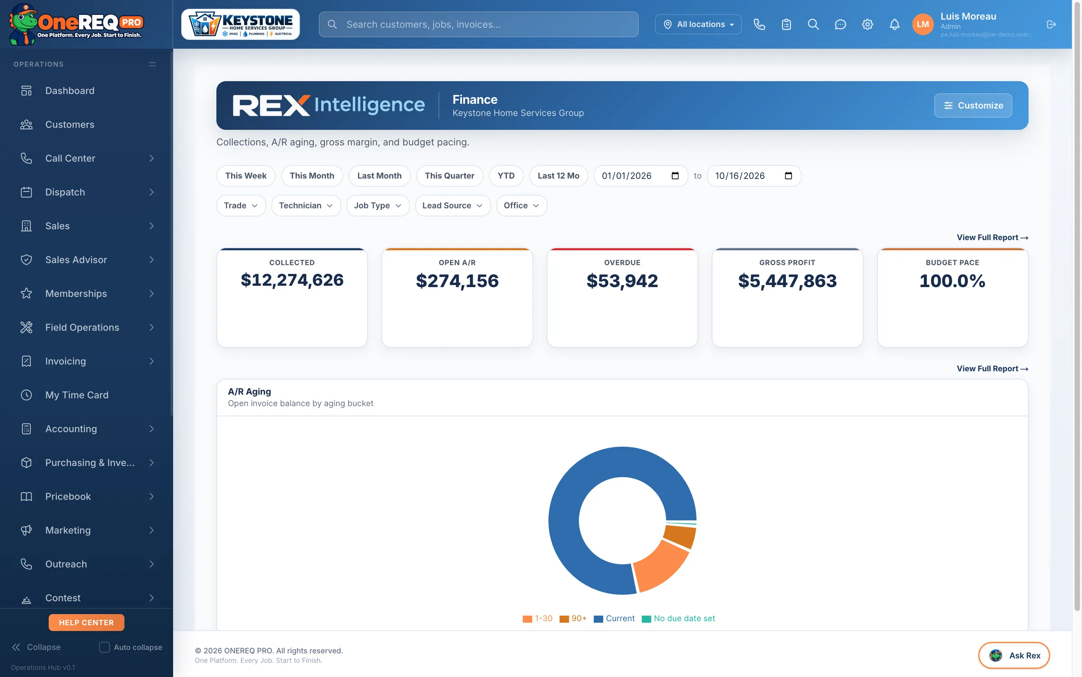
Task: Click the Call Center phone icon
Action: click(27, 158)
